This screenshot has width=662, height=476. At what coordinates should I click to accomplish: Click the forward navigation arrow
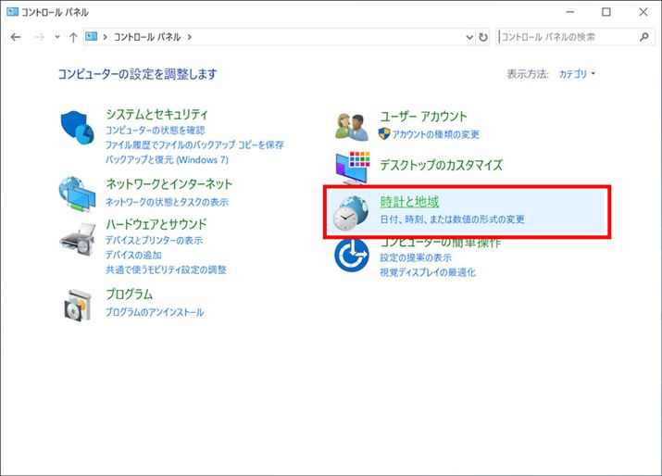(39, 37)
